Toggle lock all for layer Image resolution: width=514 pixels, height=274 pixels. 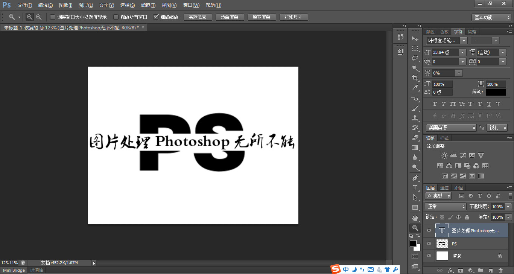coord(467,217)
